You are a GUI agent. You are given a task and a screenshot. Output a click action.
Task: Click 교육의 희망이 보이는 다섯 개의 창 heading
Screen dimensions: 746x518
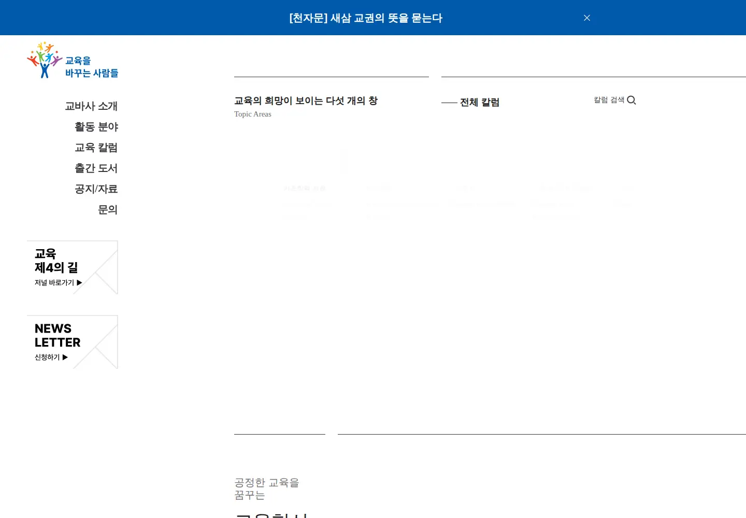[306, 101]
